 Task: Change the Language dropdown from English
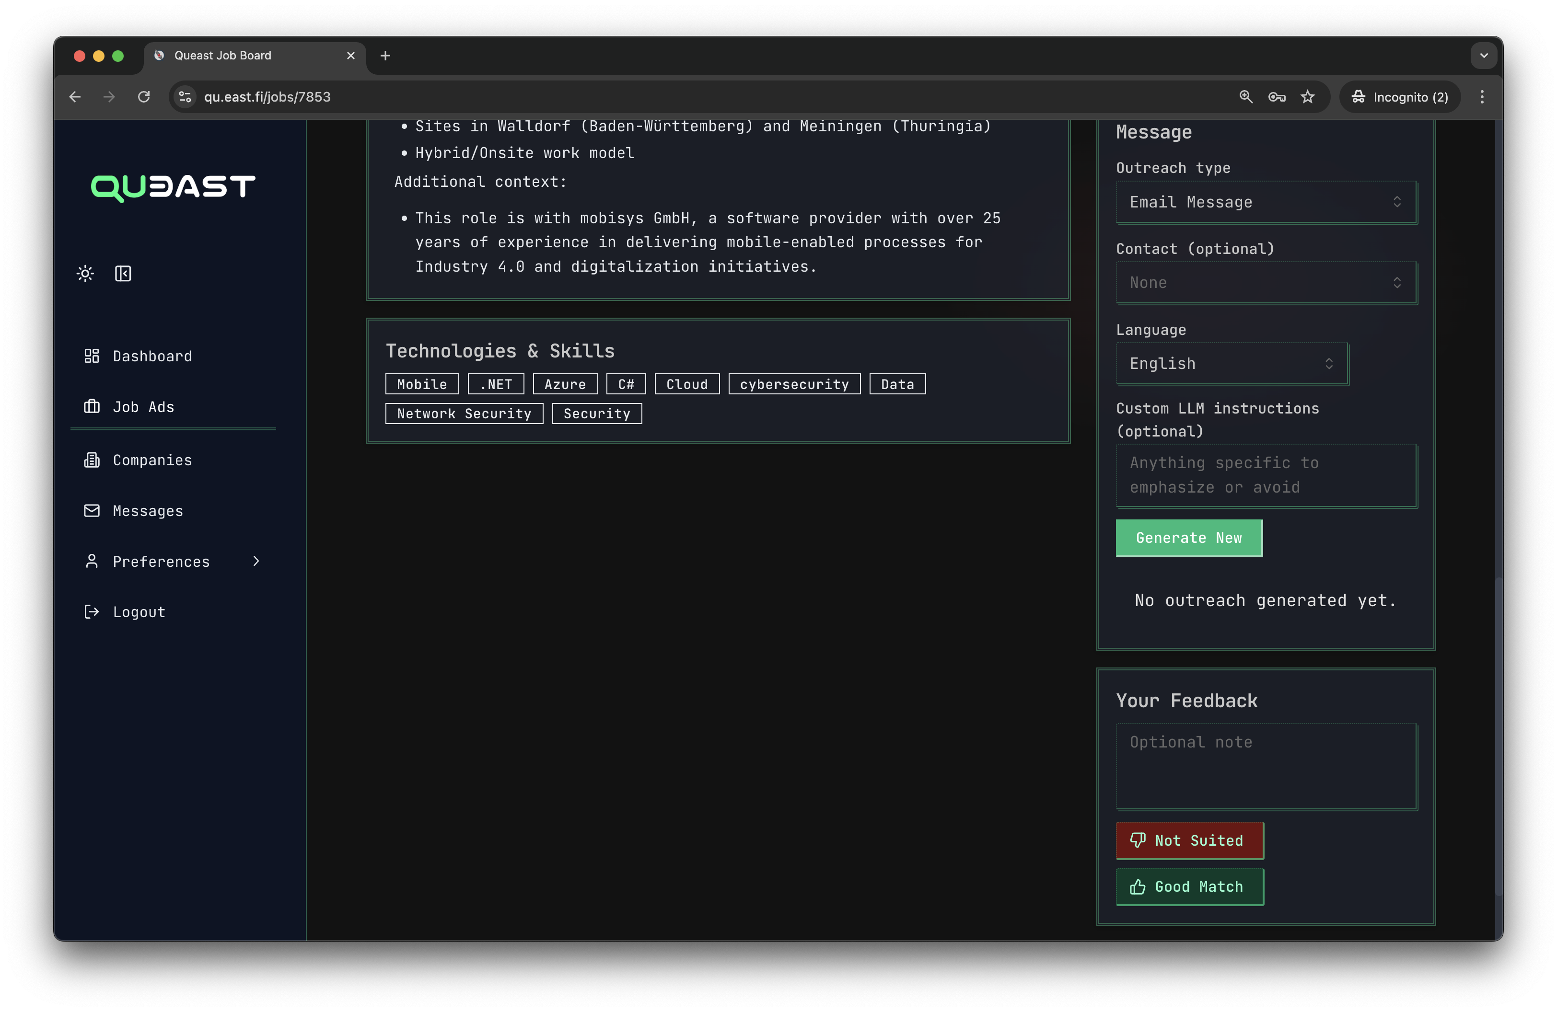click(x=1231, y=364)
